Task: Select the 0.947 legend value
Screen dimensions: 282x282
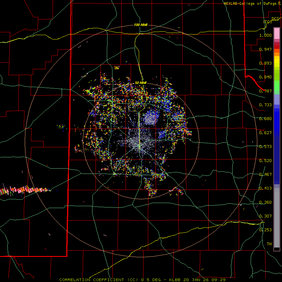Action: click(x=265, y=49)
